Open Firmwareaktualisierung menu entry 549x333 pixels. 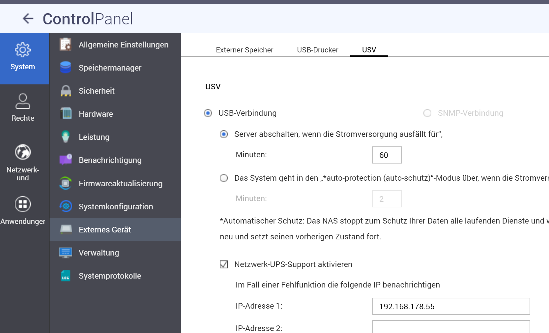coord(115,183)
